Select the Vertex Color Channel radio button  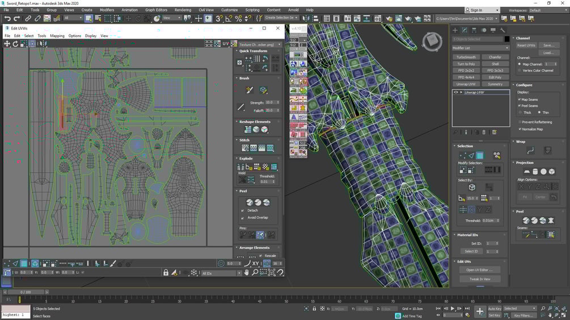(520, 70)
